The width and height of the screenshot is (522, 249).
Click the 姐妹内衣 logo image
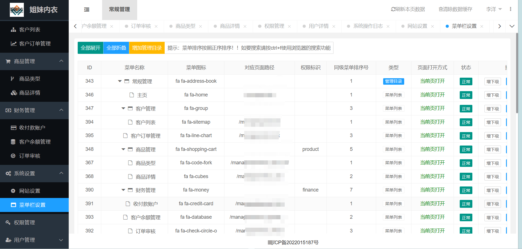pos(17,10)
